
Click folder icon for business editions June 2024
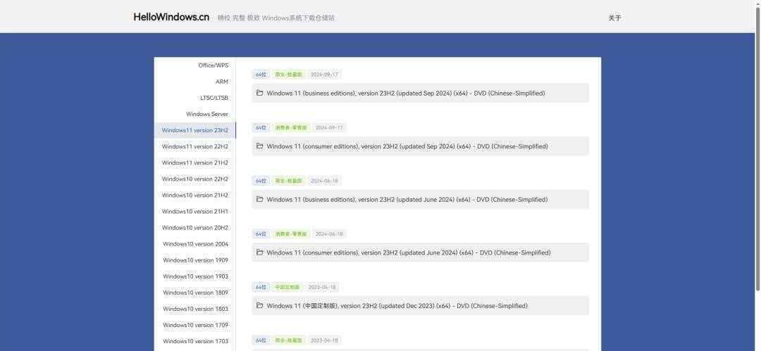click(x=260, y=199)
